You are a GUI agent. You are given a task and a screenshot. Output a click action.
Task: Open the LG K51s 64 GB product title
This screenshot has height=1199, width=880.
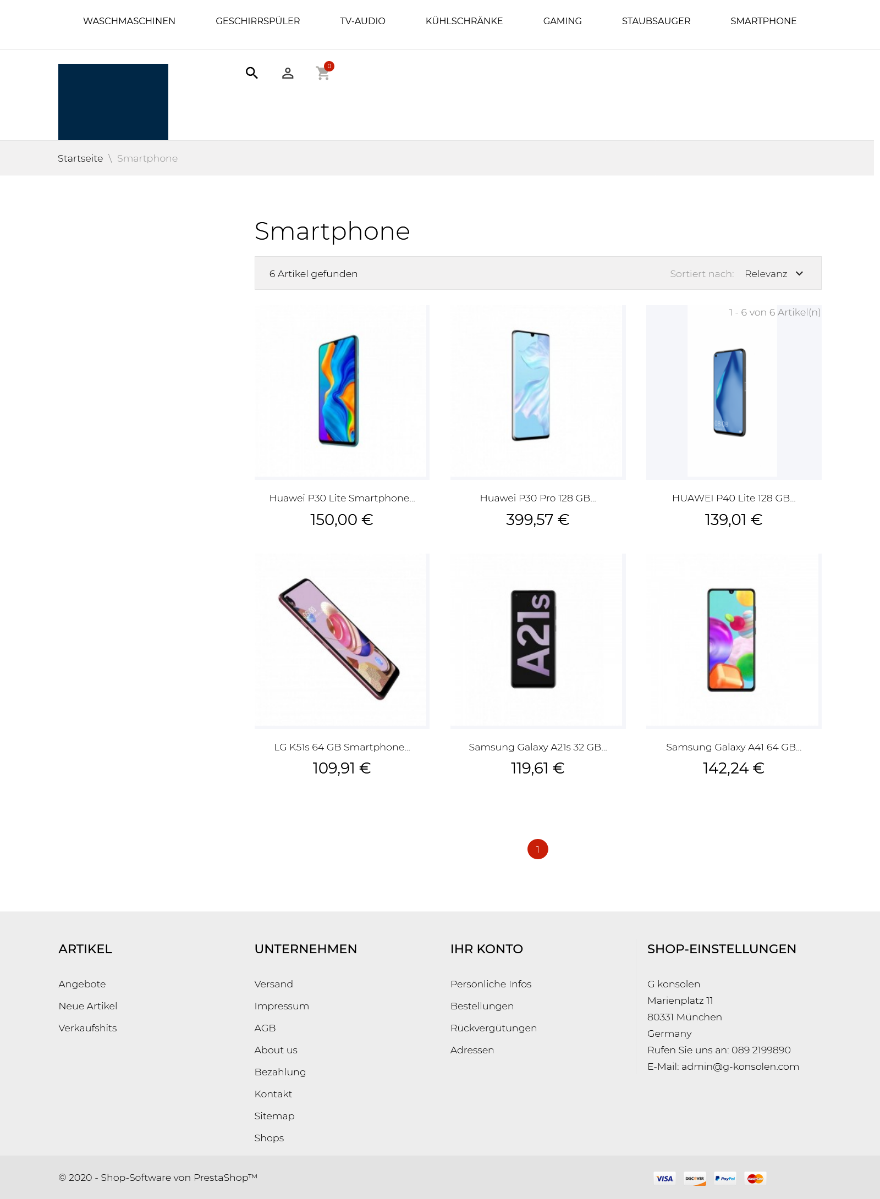pos(342,747)
